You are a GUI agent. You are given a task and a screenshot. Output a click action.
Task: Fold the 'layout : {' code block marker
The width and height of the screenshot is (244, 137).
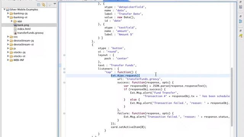click(64, 55)
